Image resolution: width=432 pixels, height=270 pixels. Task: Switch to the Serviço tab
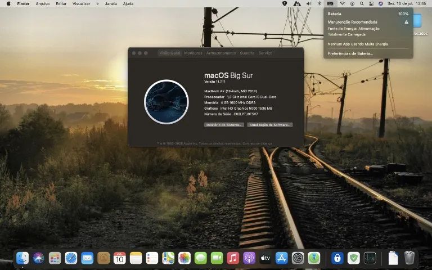pos(265,53)
